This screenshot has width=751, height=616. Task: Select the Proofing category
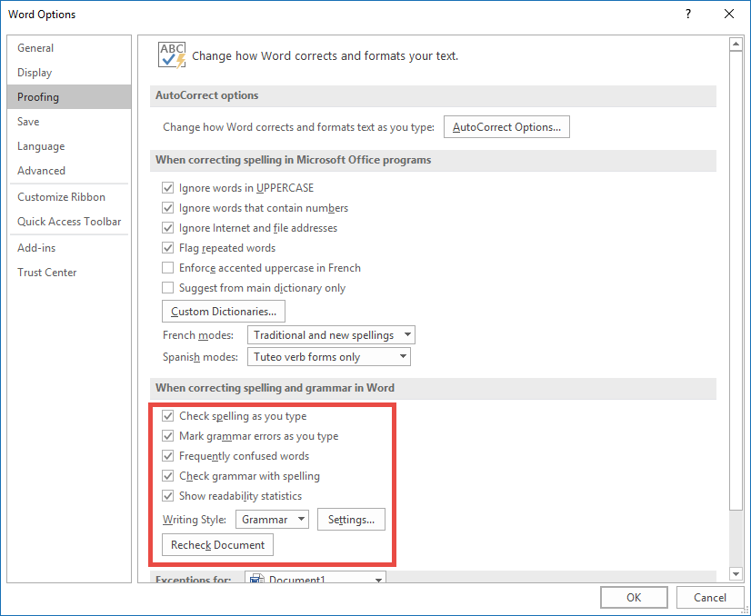69,97
